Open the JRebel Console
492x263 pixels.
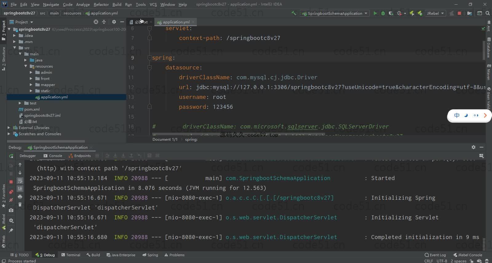[x=468, y=255]
